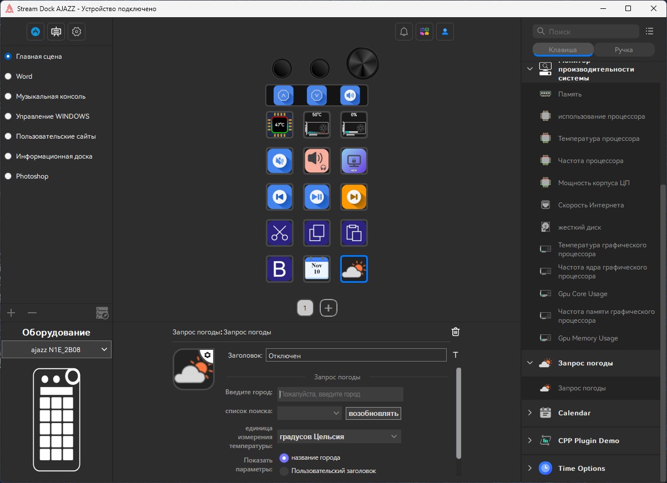Select the up arrow hexagon touch-strip key
Viewport: 667px width, 483px height.
coord(284,95)
